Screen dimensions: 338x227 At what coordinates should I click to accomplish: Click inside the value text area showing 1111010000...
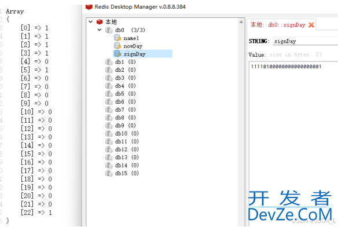[x=293, y=145]
